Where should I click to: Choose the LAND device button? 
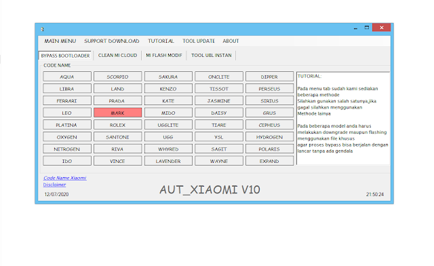click(117, 89)
